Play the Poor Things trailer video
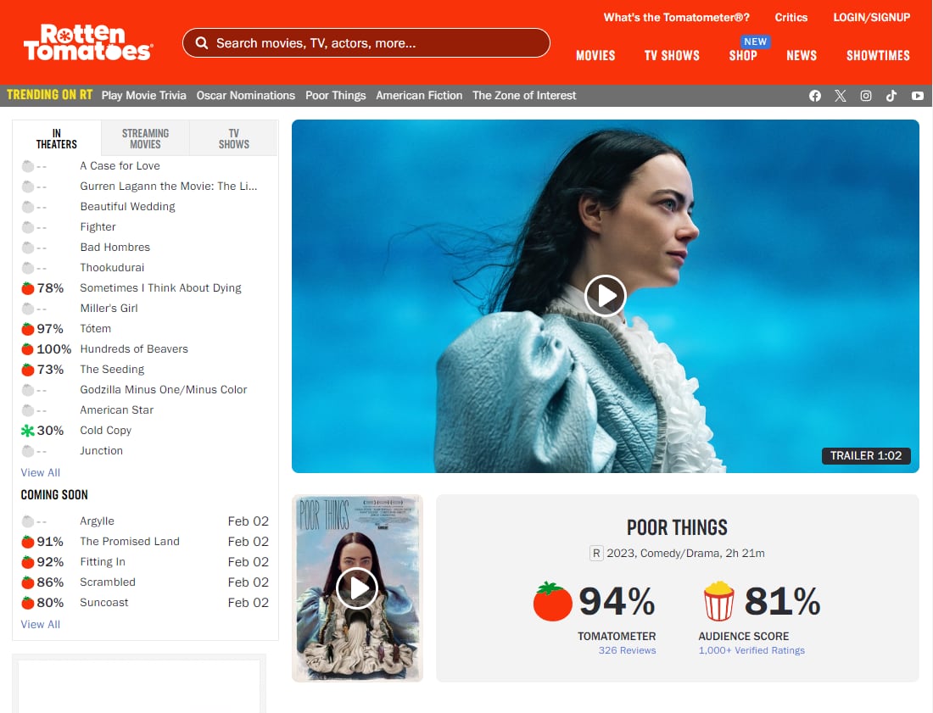Viewport: 933px width, 713px height. [x=606, y=296]
